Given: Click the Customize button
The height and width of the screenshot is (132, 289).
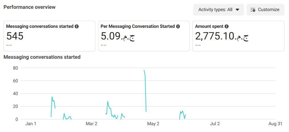Looking at the screenshot, I should pyautogui.click(x=265, y=10).
